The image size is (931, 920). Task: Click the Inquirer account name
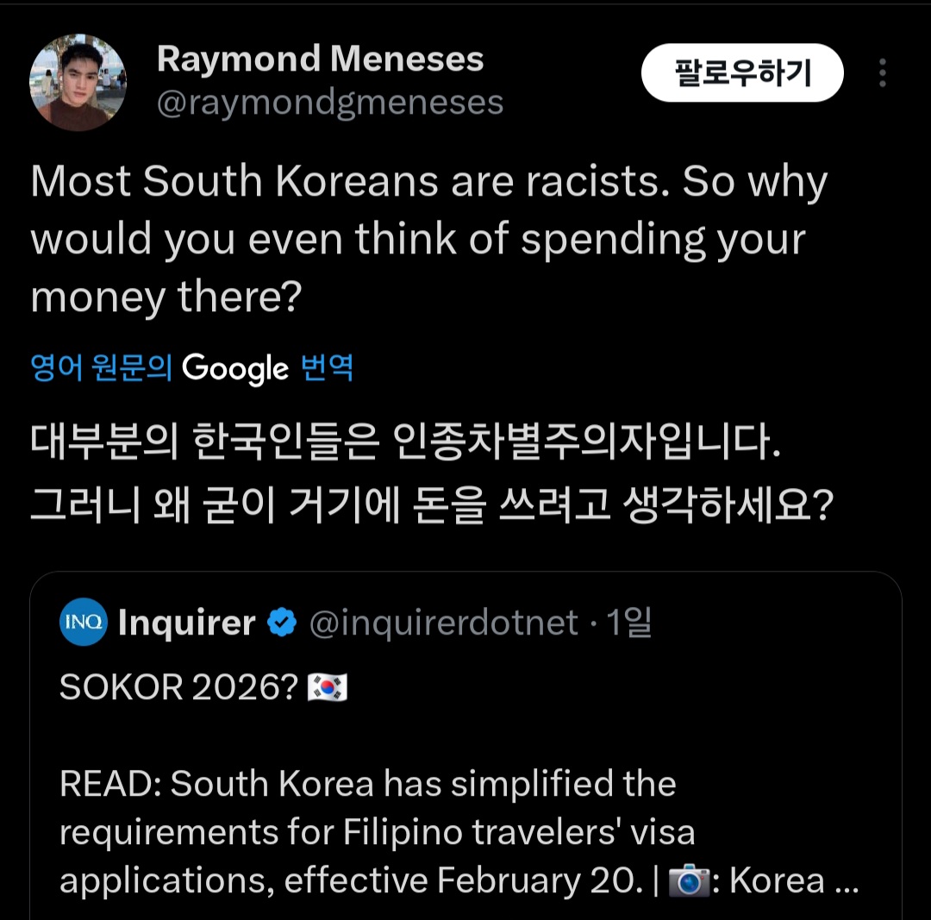coord(187,623)
